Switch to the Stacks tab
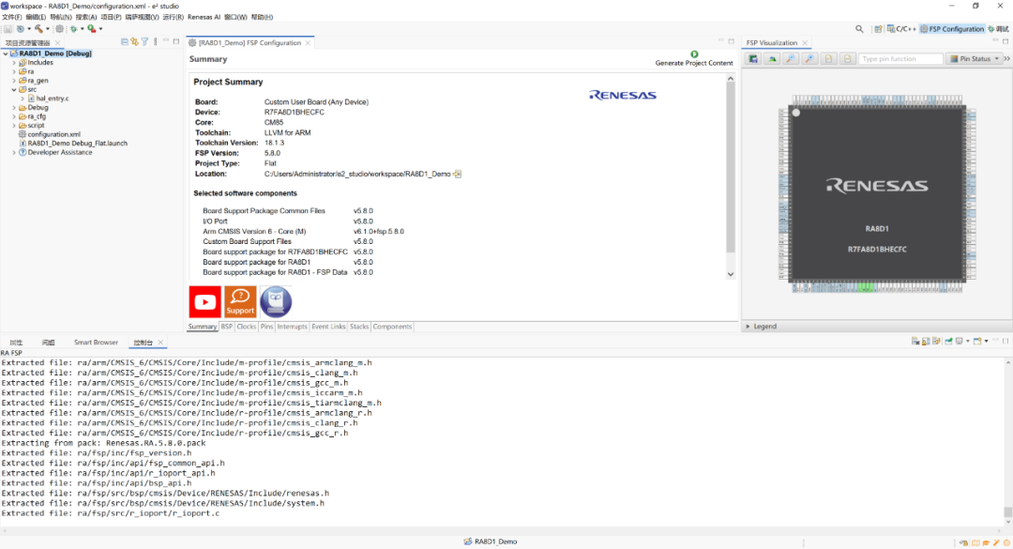The width and height of the screenshot is (1013, 549). [x=359, y=328]
